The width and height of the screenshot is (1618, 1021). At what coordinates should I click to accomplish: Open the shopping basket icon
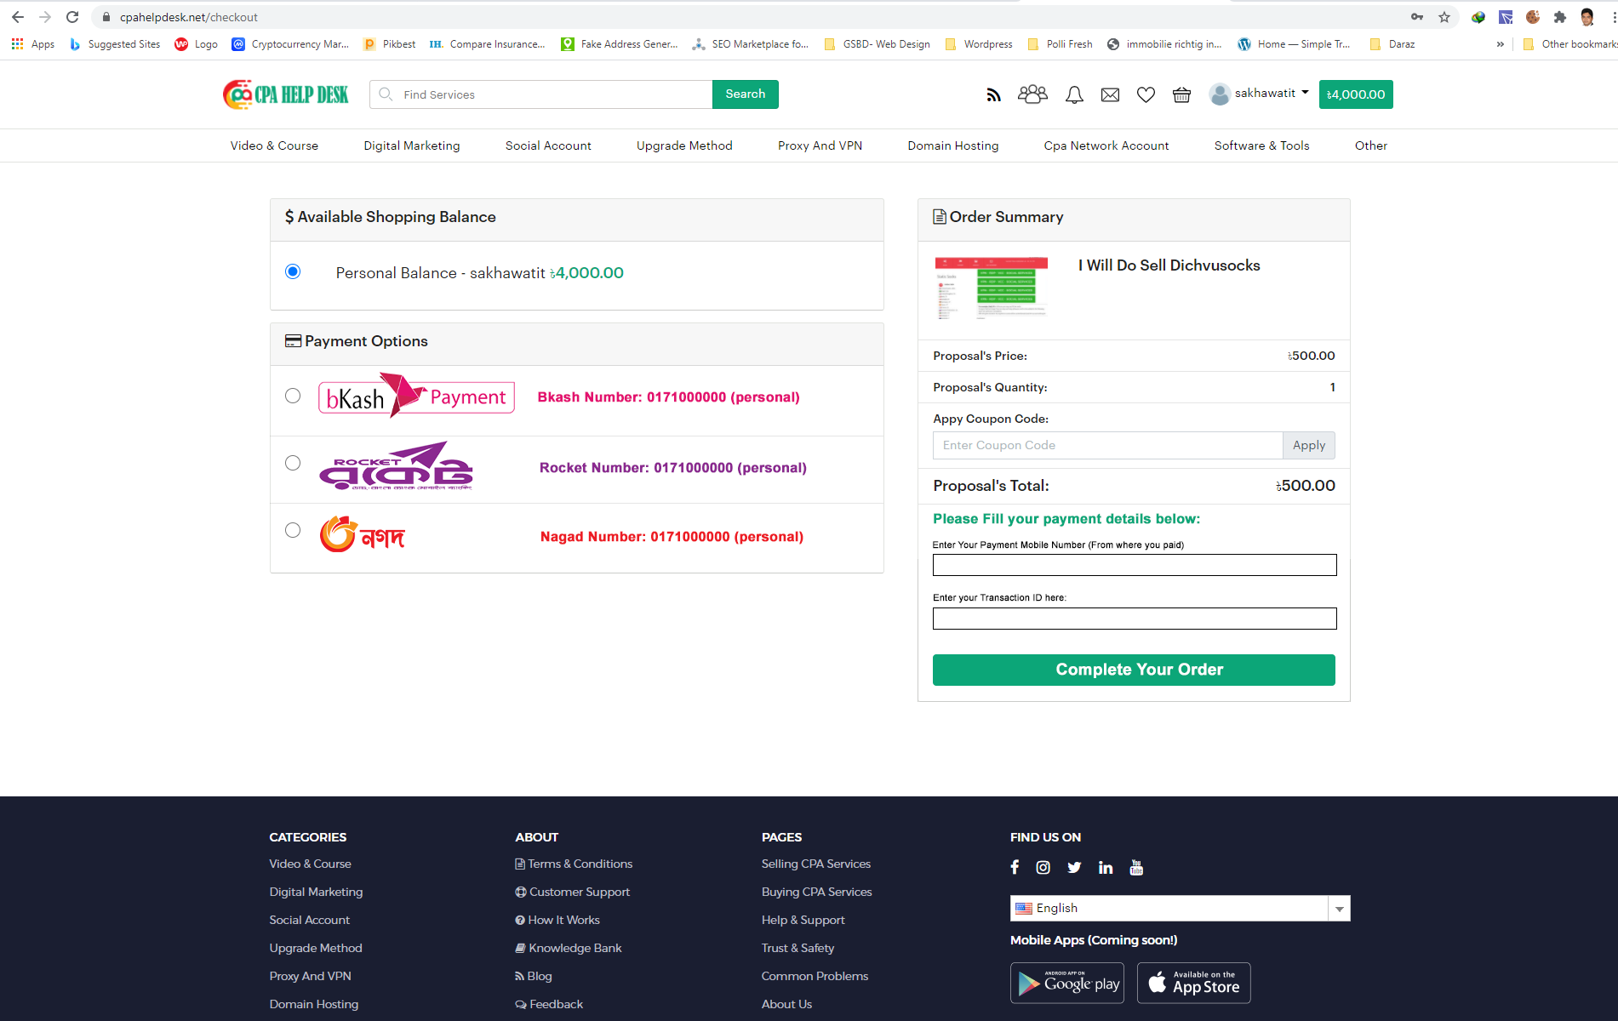tap(1181, 94)
